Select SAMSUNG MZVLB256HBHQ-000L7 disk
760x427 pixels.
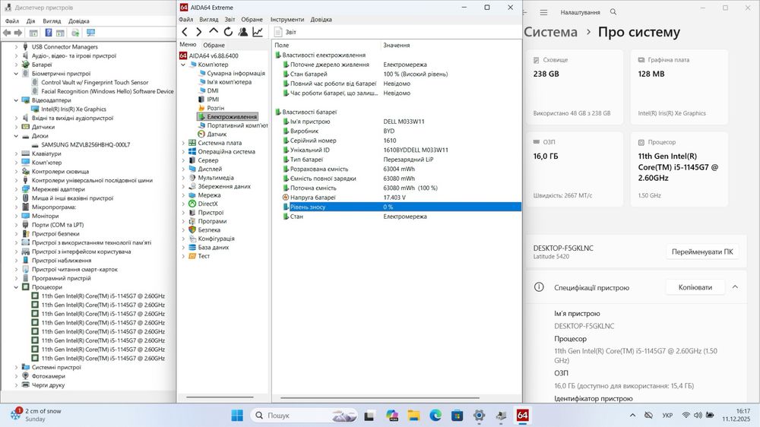coord(85,145)
